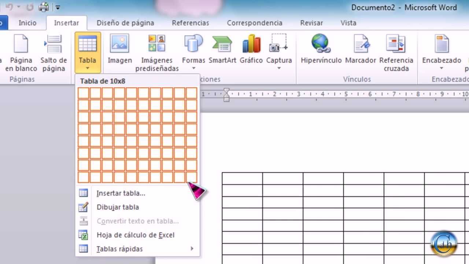Add a Marcador bookmark
The height and width of the screenshot is (264, 469).
click(361, 49)
